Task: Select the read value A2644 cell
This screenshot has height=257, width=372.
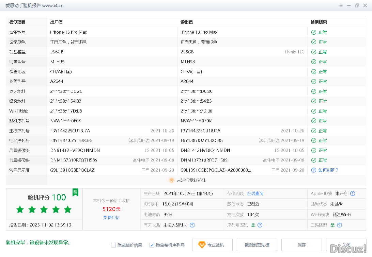Action: click(187, 81)
